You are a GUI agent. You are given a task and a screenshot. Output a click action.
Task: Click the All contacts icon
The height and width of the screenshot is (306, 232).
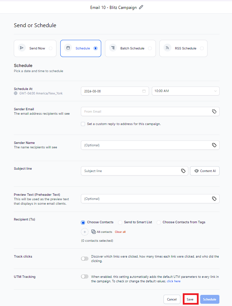94,232
